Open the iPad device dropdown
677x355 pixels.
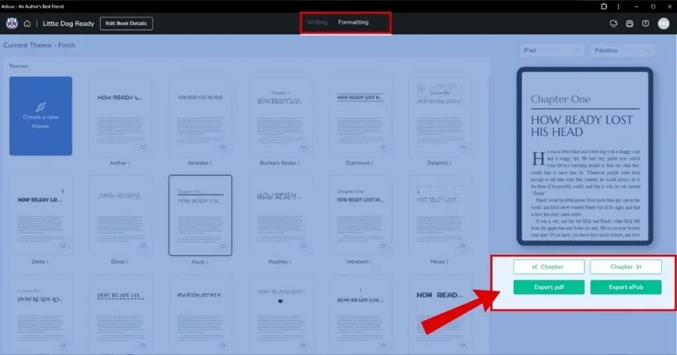551,50
